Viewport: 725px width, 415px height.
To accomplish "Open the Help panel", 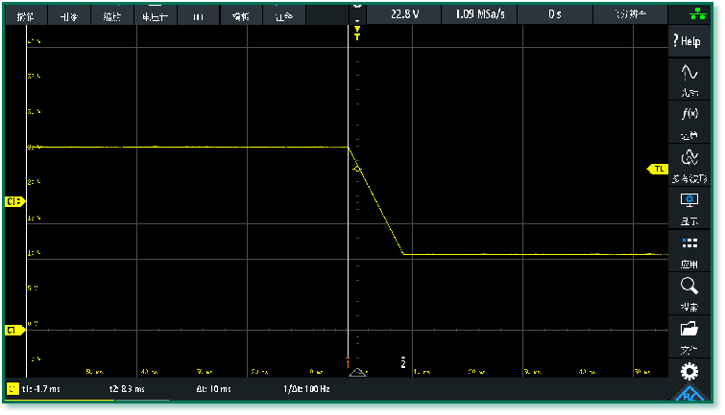I will point(689,41).
